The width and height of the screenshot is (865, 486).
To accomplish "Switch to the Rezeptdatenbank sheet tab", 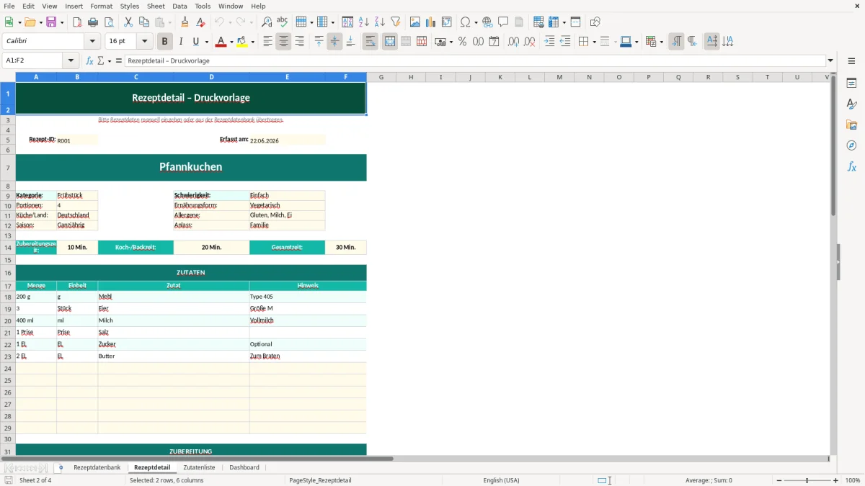I will [97, 467].
